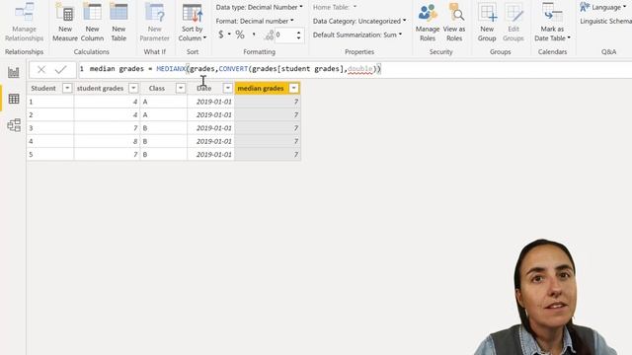Image resolution: width=632 pixels, height=355 pixels.
Task: Open Sort by Column menu
Action: (193, 22)
